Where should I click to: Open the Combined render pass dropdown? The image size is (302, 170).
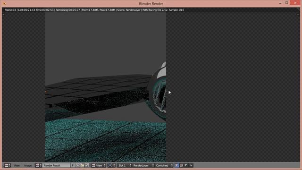[x=164, y=165]
